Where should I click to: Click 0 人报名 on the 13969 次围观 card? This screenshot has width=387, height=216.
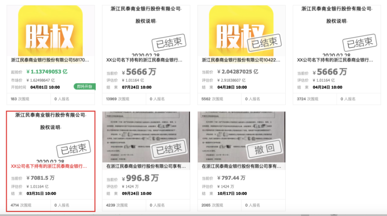coord(157,99)
